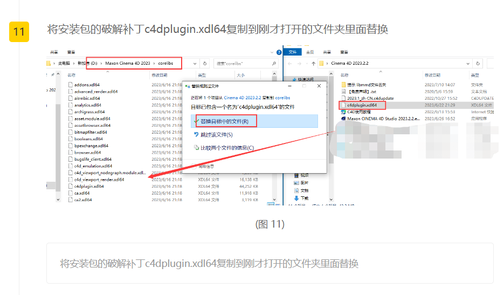The image size is (504, 295).
Task: Click the compare-files icon beside 比较两个文件的信息(C)
Action: pos(196,148)
